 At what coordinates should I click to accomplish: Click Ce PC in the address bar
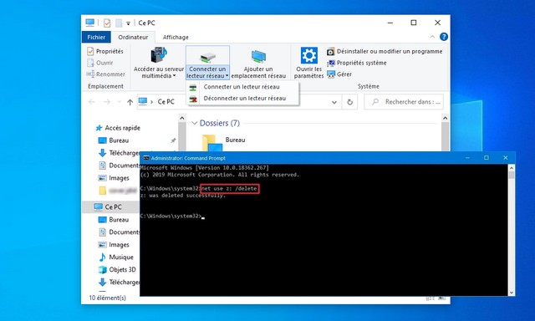point(166,102)
